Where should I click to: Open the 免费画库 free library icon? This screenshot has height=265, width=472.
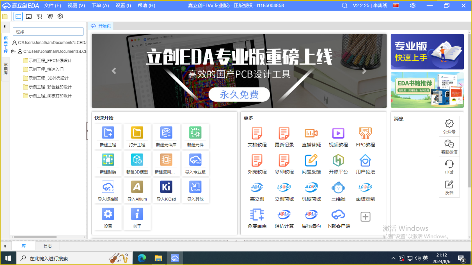(x=257, y=215)
